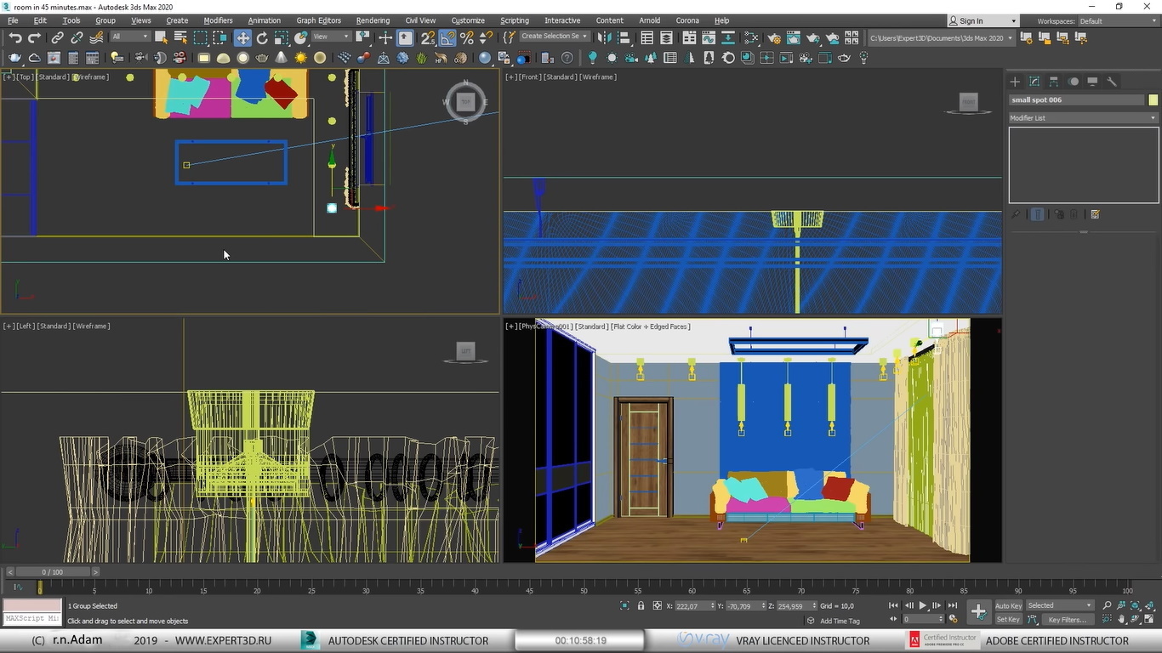Click the Rotate tool icon
1162x653 pixels.
click(x=262, y=37)
